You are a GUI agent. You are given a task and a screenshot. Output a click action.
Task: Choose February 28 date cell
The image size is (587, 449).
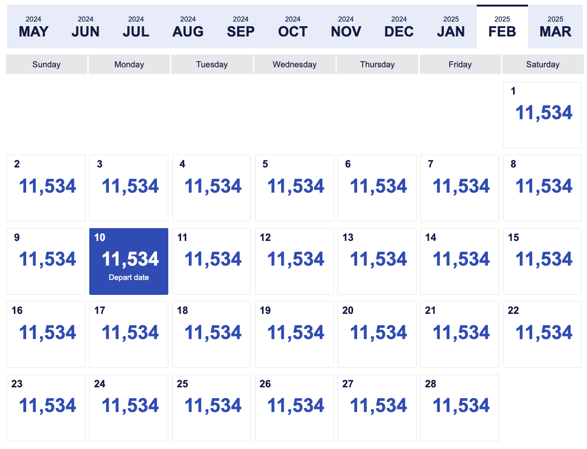point(460,408)
